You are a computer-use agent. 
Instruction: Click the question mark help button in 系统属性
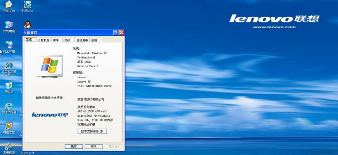pyautogui.click(x=116, y=33)
